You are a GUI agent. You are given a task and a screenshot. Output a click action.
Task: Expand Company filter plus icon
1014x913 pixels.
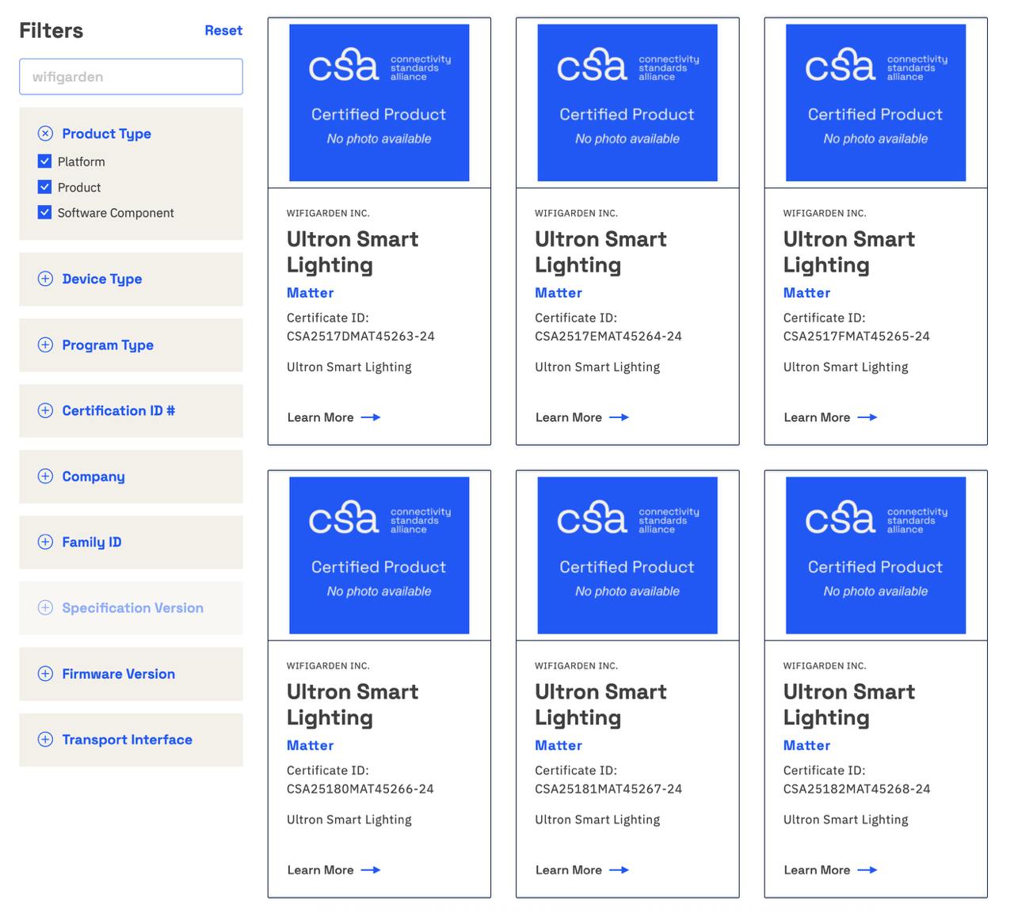45,476
